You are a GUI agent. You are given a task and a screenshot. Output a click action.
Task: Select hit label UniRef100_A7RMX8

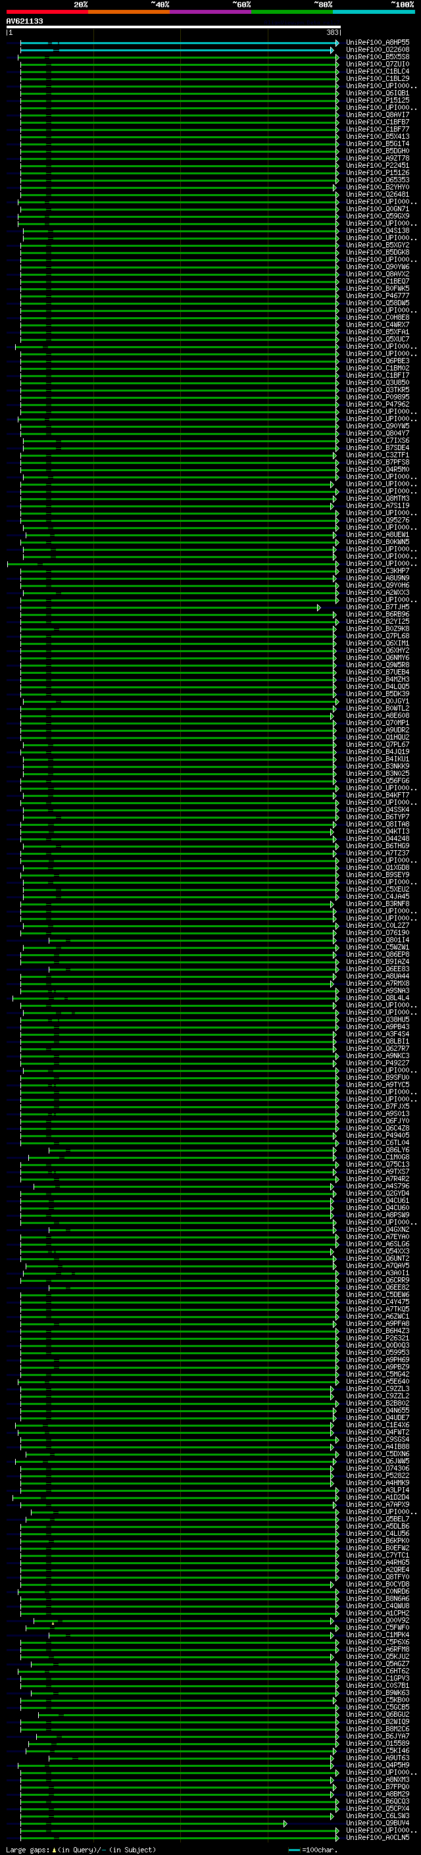coord(378,983)
